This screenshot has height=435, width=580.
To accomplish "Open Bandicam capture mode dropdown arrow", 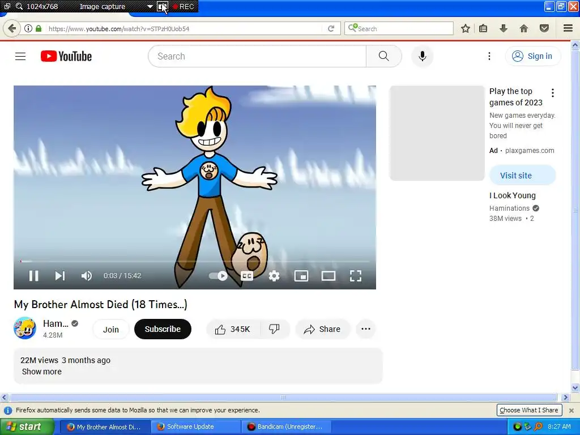I will click(x=150, y=7).
